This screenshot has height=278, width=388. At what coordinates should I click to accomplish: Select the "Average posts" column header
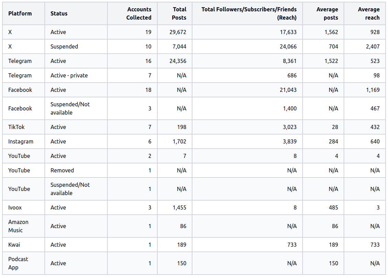click(x=327, y=14)
